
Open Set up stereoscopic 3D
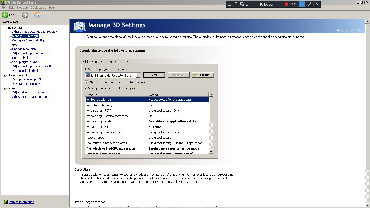27,79
